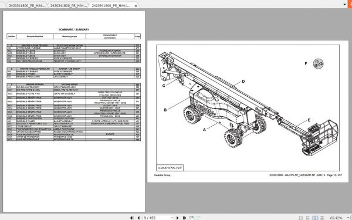Click callout label F on the diagram
The width and height of the screenshot is (352, 220).
click(x=306, y=63)
